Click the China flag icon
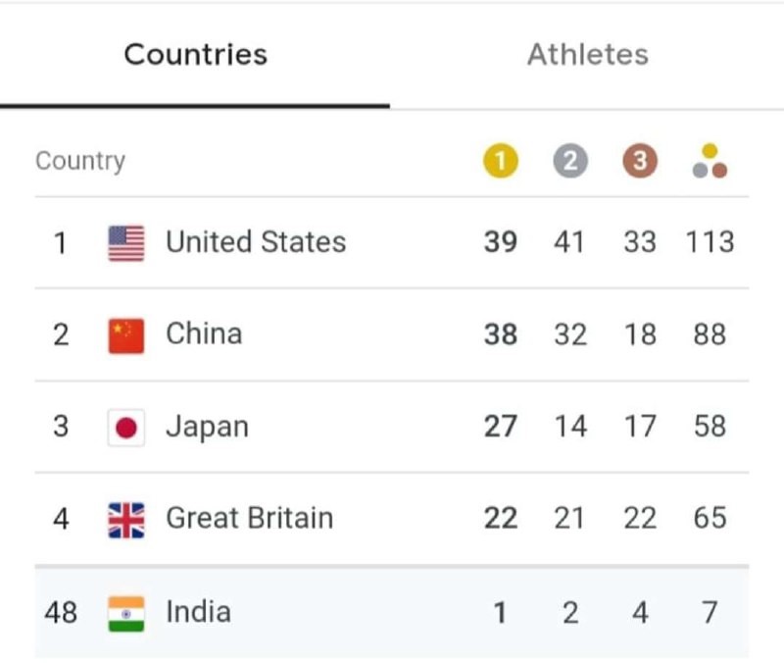This screenshot has height=663, width=784. (x=126, y=335)
